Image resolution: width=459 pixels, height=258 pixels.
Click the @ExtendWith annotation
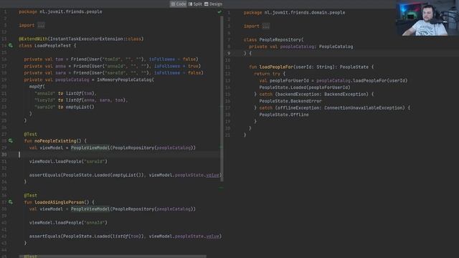33,39
